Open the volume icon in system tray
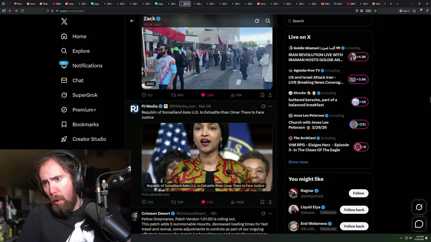The height and width of the screenshot is (242, 431). click(410, 238)
